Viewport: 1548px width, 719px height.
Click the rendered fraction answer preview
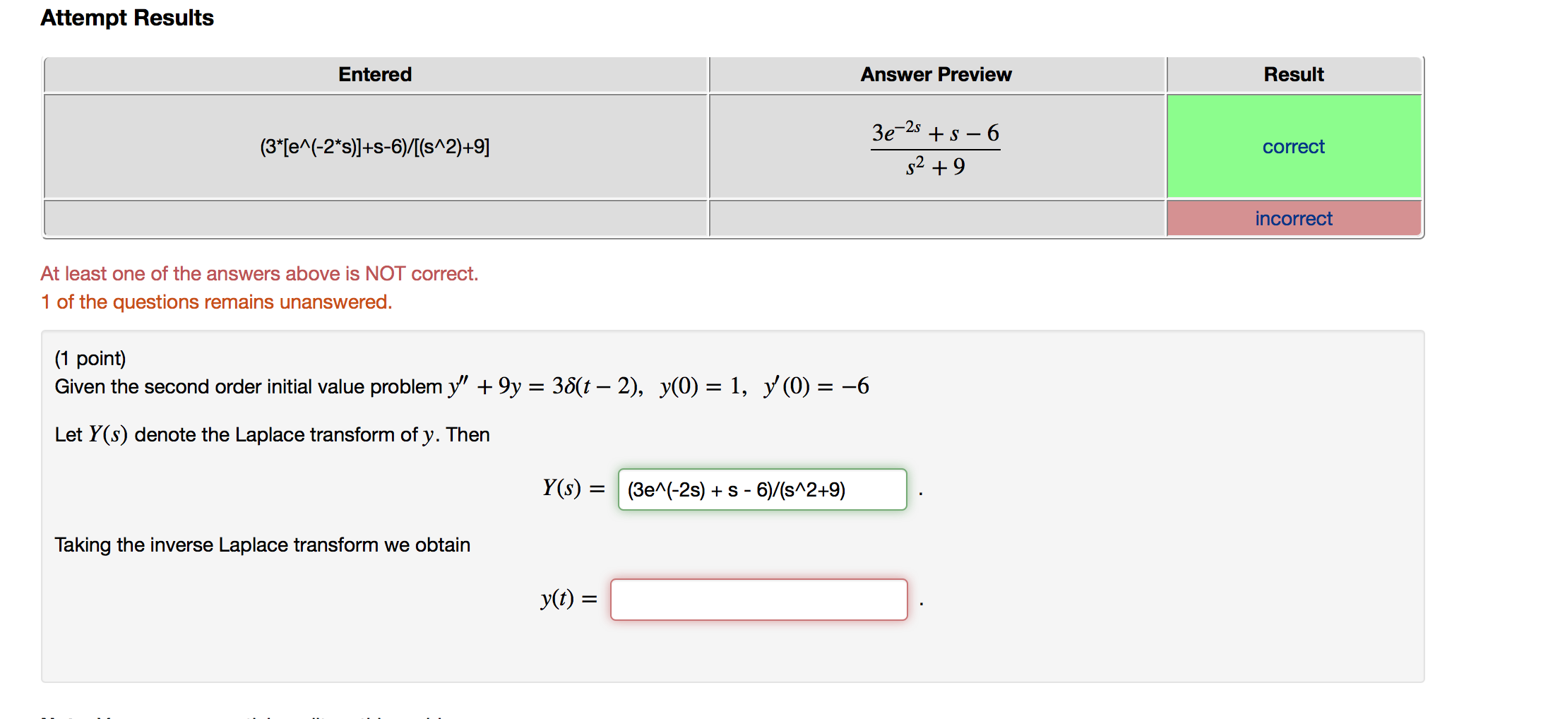pyautogui.click(x=935, y=146)
